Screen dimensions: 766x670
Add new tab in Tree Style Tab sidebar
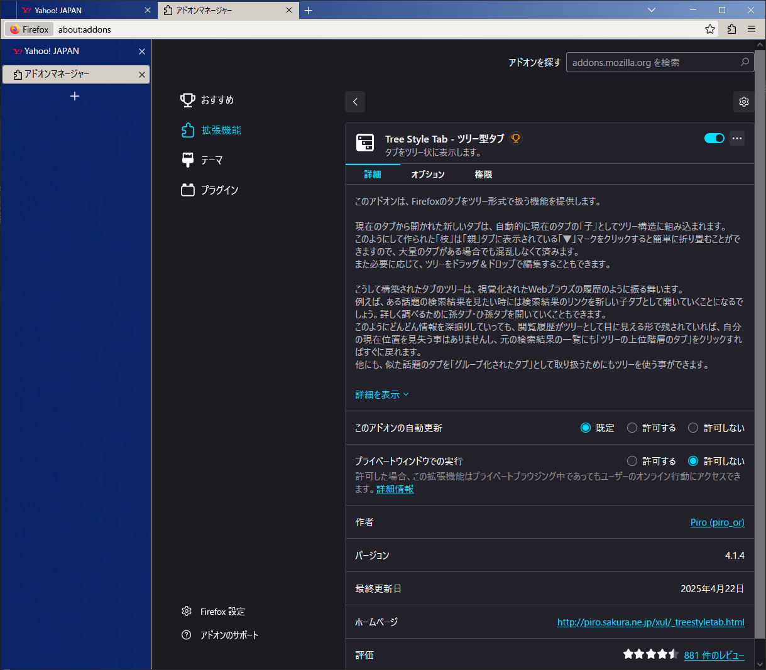click(75, 96)
